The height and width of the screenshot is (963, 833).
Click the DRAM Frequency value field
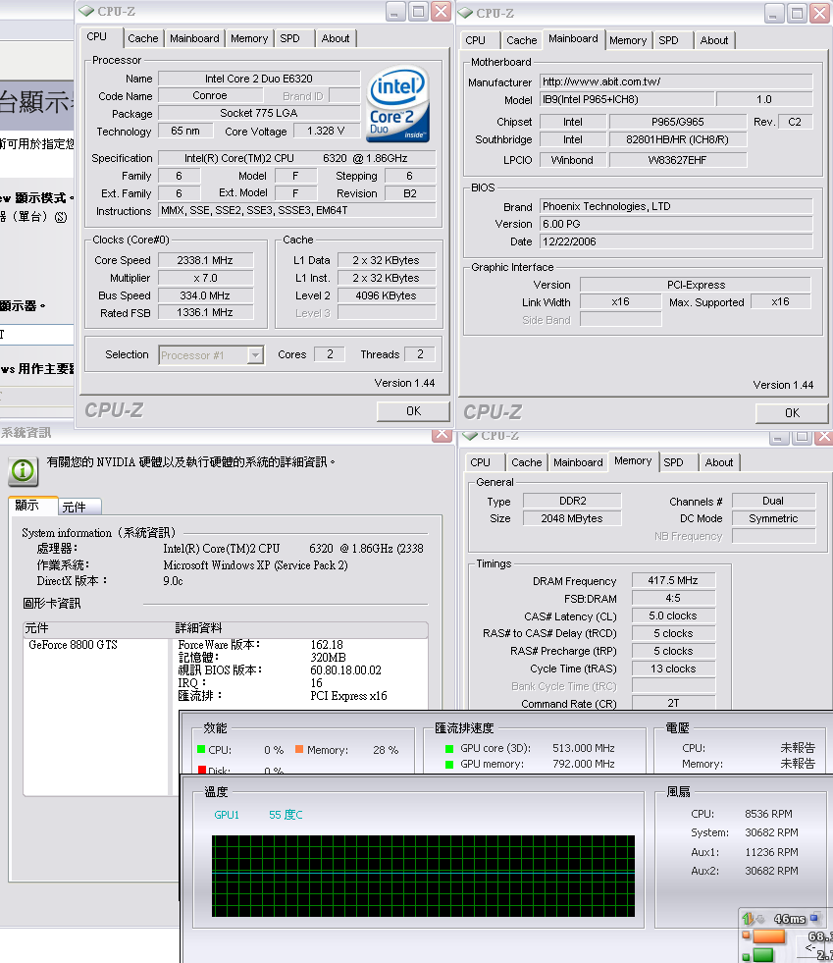pyautogui.click(x=673, y=581)
